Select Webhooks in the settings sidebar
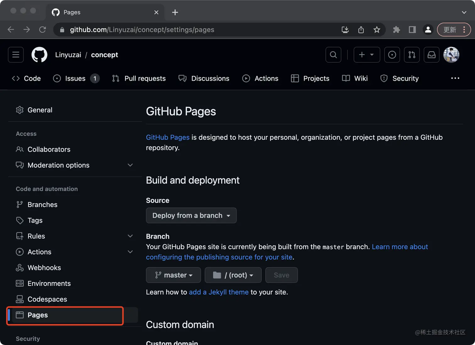Screen dimensions: 475x345 44,268
